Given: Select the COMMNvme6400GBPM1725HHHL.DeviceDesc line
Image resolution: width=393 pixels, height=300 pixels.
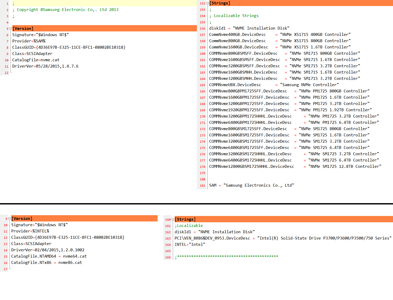Looking at the screenshot, I should [x=294, y=123].
